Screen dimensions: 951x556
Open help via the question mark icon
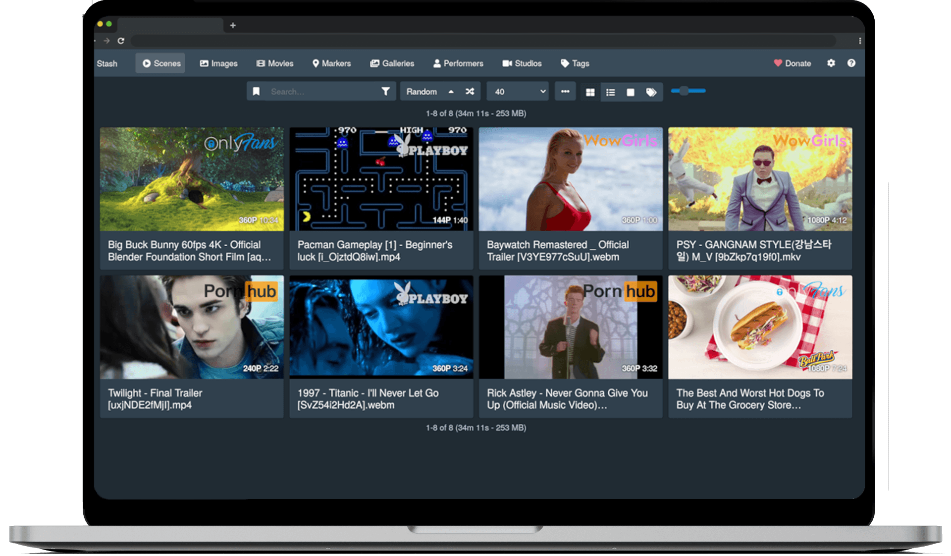coord(851,63)
